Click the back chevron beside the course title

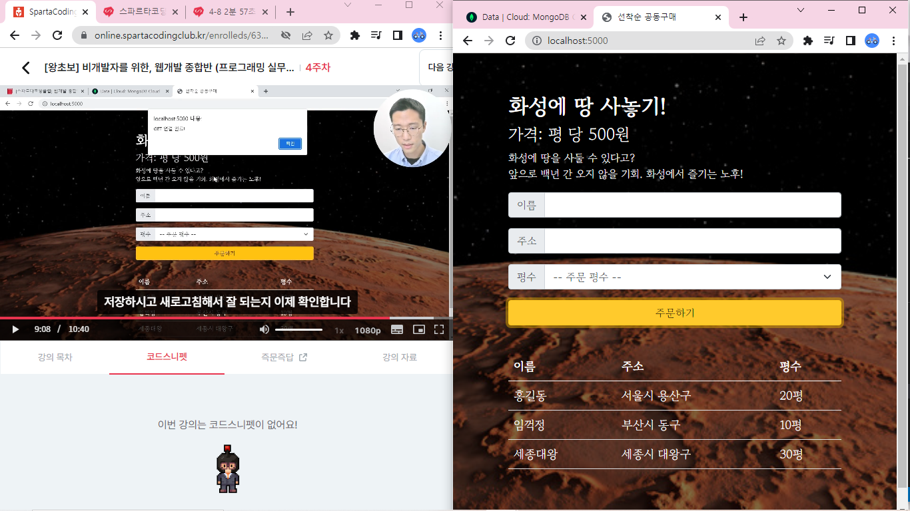pyautogui.click(x=26, y=68)
